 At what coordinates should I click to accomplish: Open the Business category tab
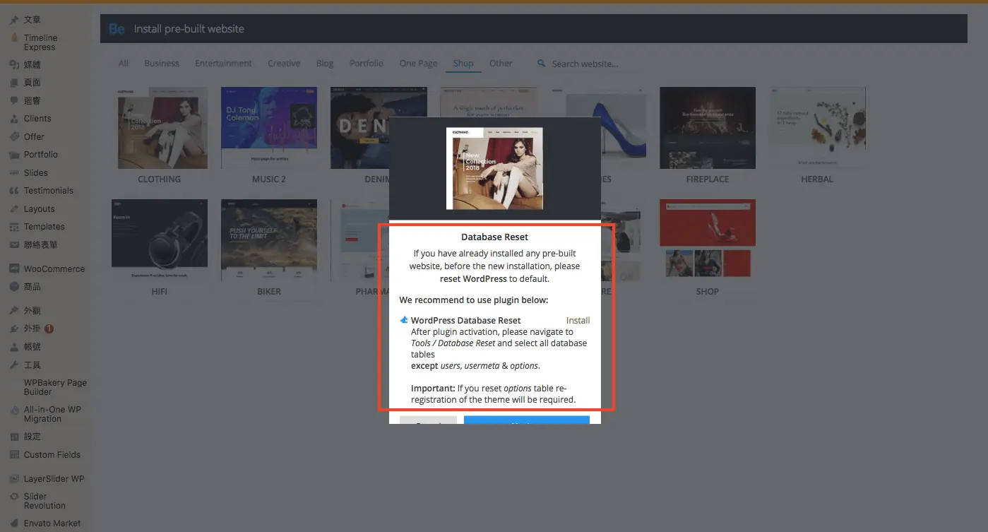[x=162, y=64]
